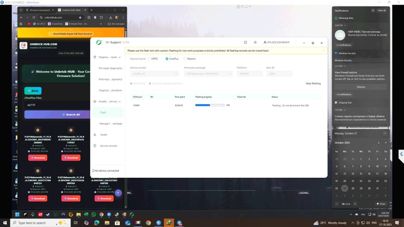Open WhatsApp in remote taskbar
This screenshot has height=227, width=404.
click(x=94, y=214)
